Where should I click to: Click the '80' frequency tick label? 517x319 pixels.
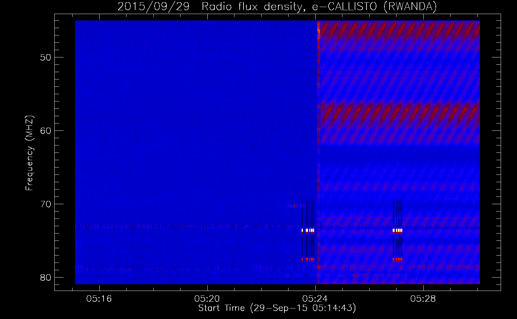coord(46,278)
